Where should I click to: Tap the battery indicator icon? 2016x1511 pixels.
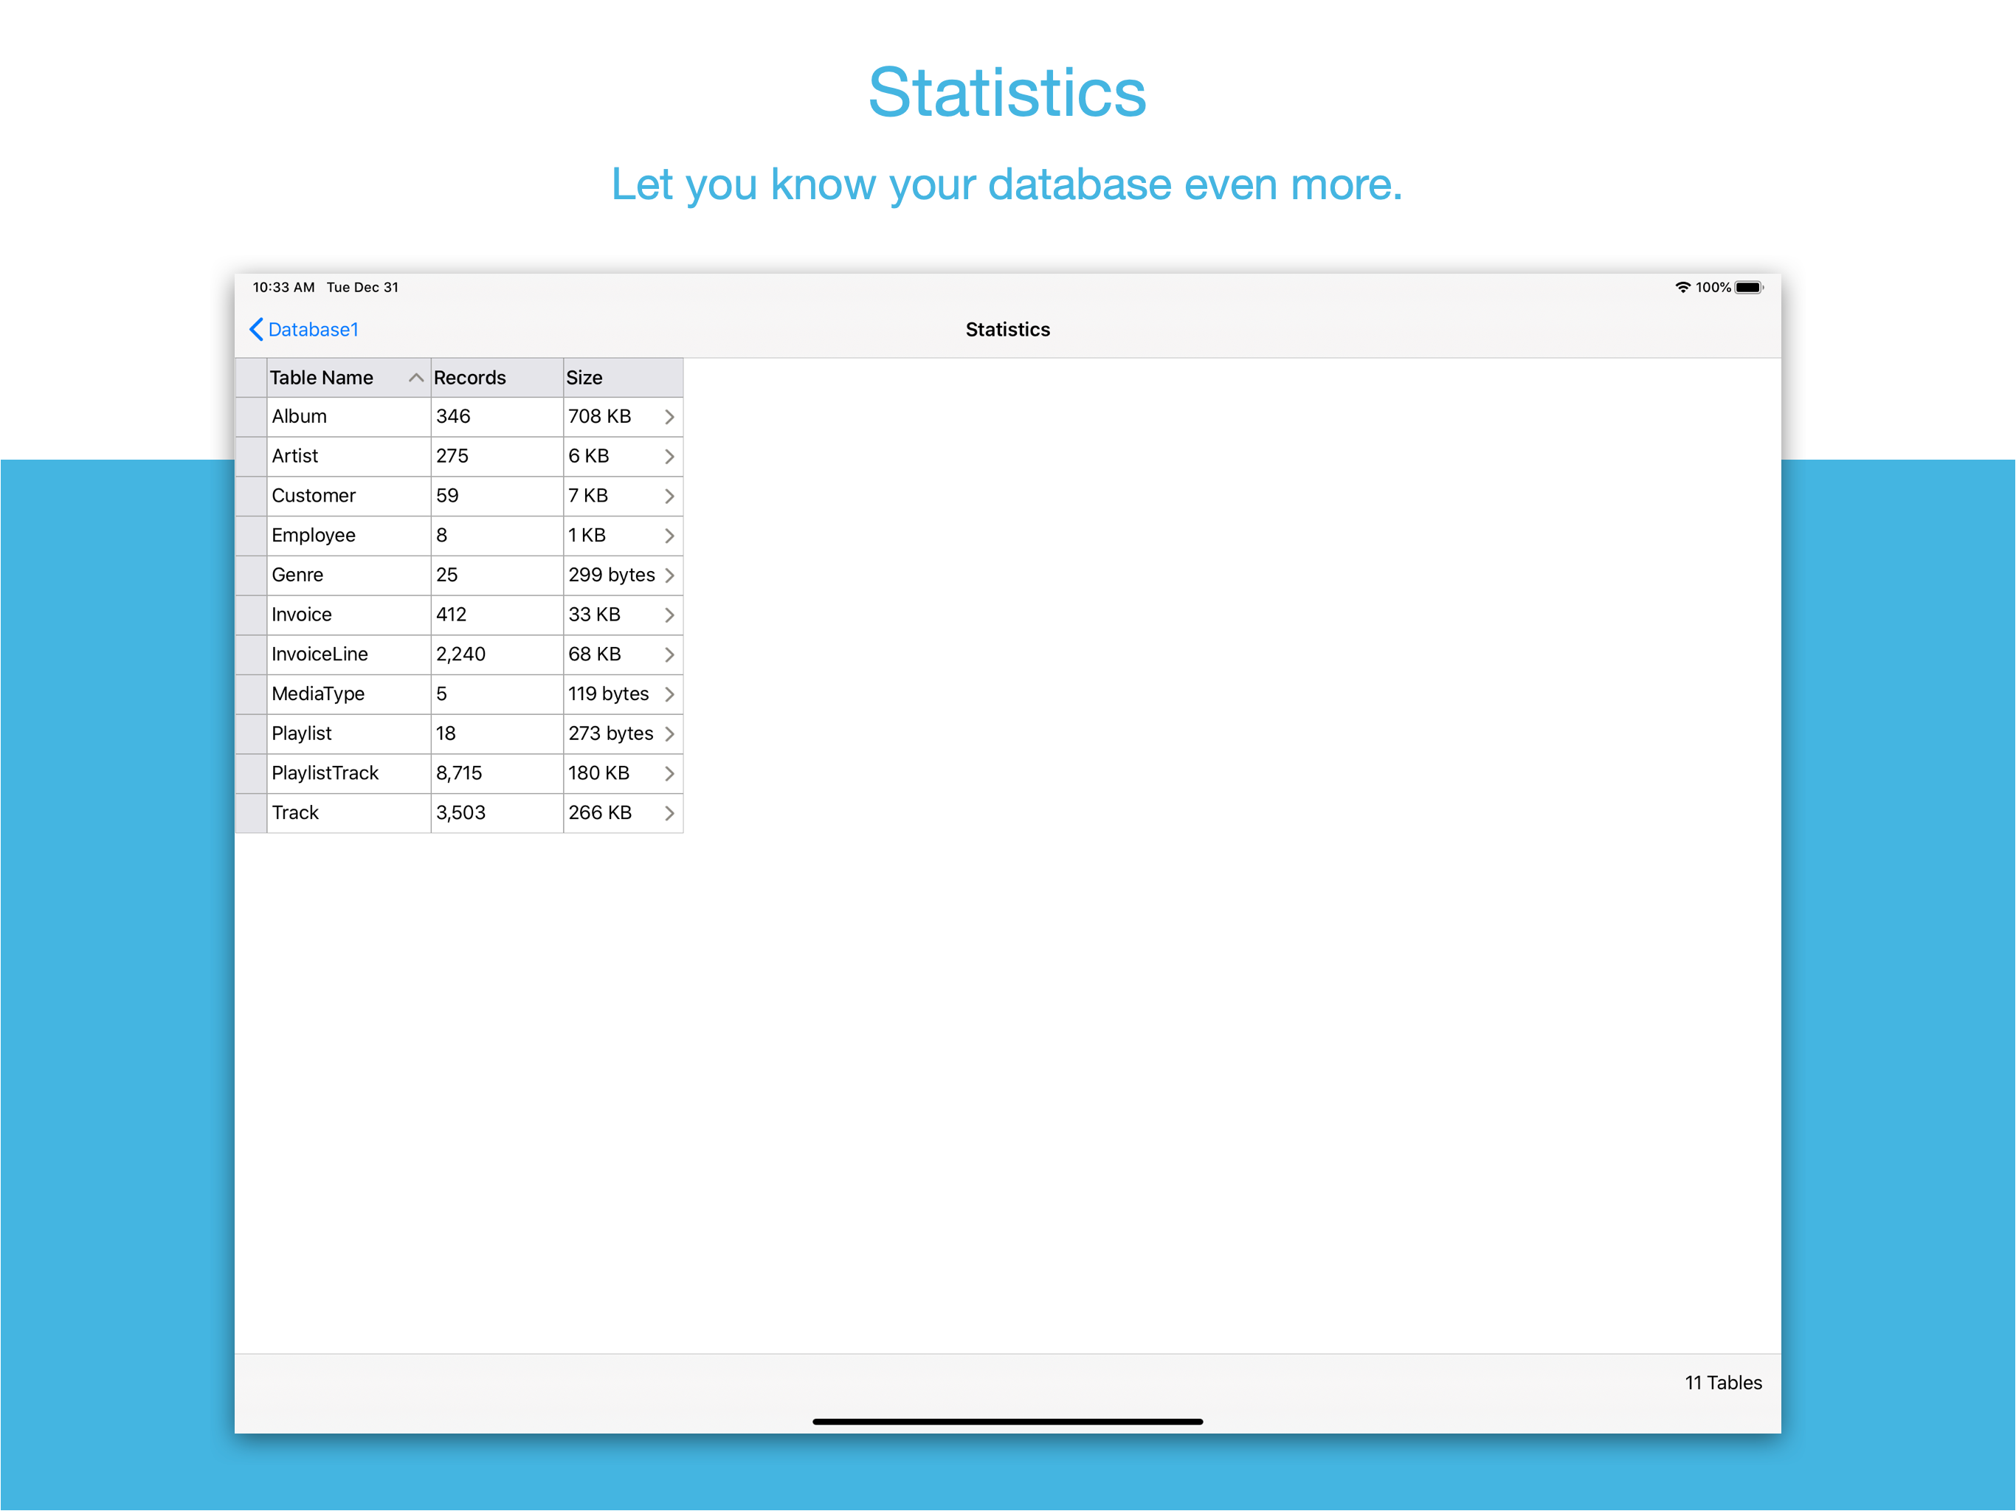(x=1748, y=287)
